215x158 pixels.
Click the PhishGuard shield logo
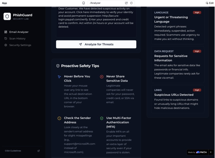point(7,17)
